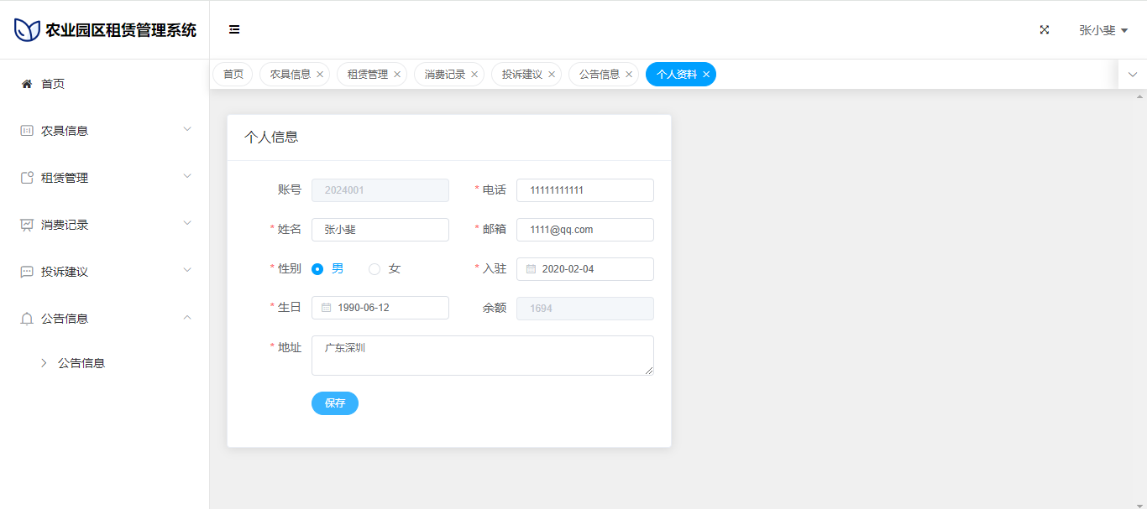Click the 保存 button
This screenshot has width=1147, height=509.
click(335, 403)
